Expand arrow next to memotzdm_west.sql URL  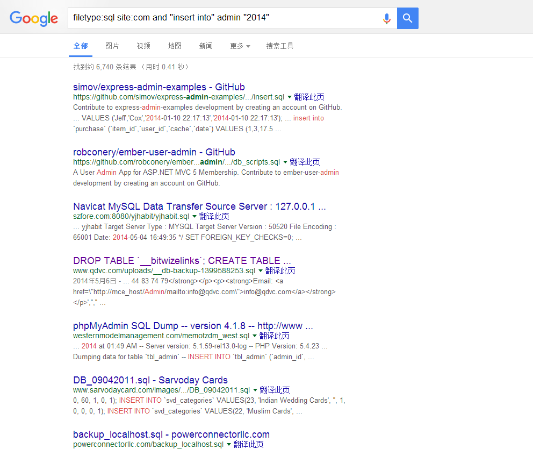coord(255,336)
